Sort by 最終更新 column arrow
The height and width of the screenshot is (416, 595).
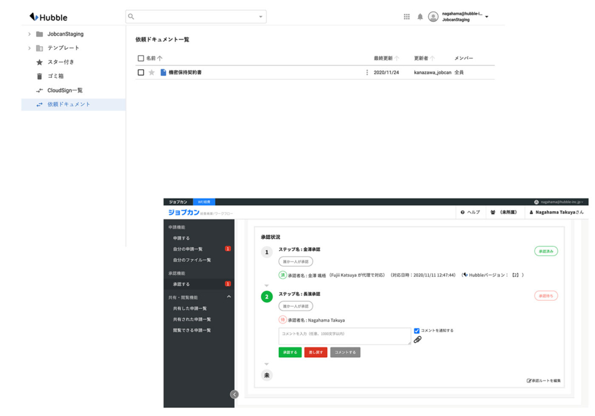396,58
